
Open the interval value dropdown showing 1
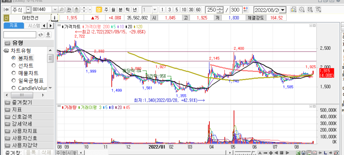[155, 10]
